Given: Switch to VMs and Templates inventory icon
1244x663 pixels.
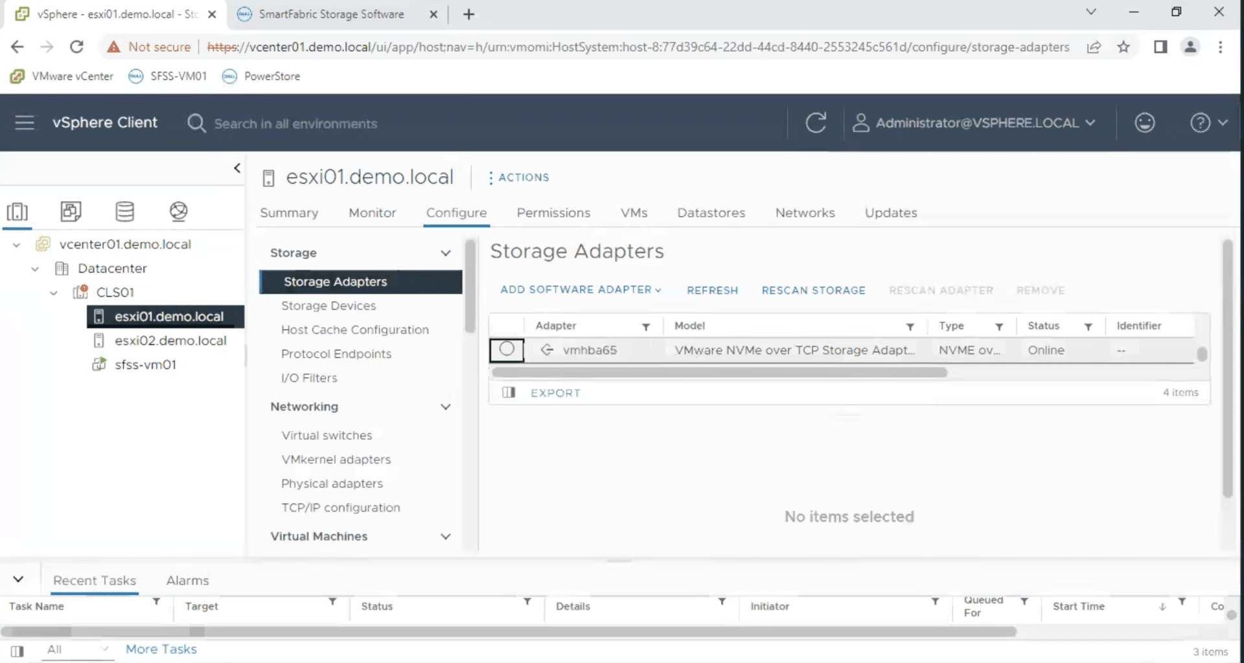Looking at the screenshot, I should coord(71,211).
